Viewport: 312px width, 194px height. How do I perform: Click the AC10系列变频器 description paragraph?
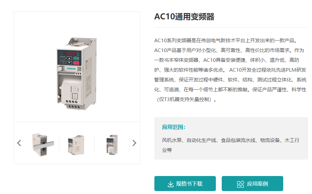(230, 70)
